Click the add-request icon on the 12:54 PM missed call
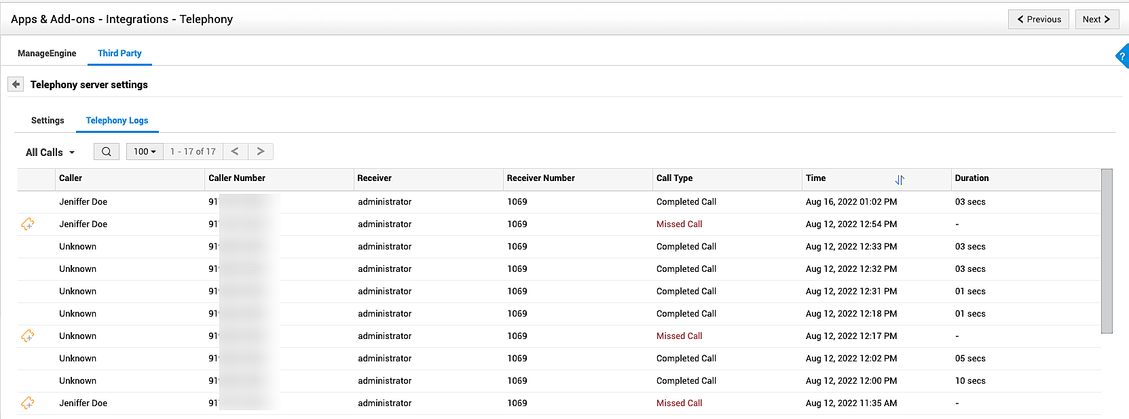This screenshot has width=1129, height=419. 28,224
